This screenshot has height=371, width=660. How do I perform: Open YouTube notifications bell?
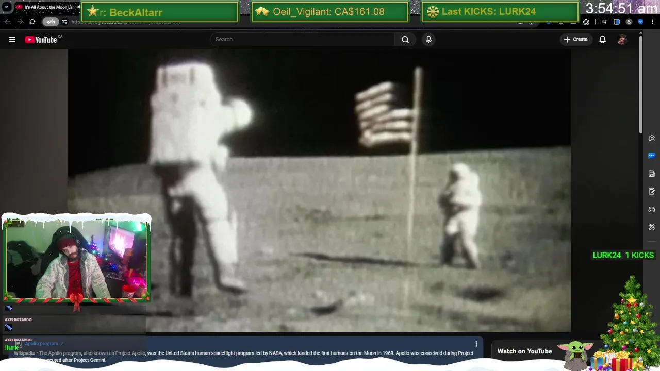pyautogui.click(x=602, y=39)
